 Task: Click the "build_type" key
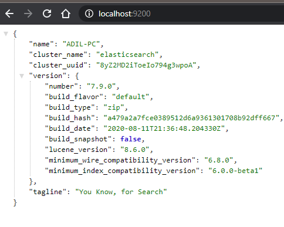click(x=70, y=107)
